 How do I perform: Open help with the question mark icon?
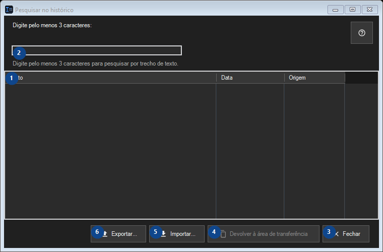(361, 33)
